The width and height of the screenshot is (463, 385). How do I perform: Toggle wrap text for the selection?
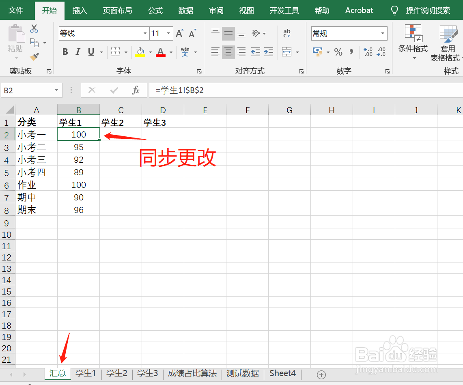click(287, 32)
